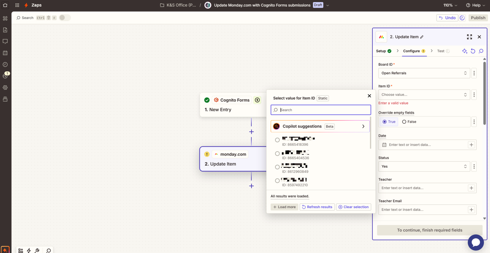Focus the Item ID search field
490x253 pixels.
[x=321, y=110]
